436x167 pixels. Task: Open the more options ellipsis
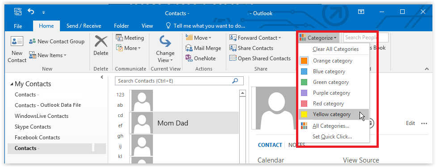424,123
